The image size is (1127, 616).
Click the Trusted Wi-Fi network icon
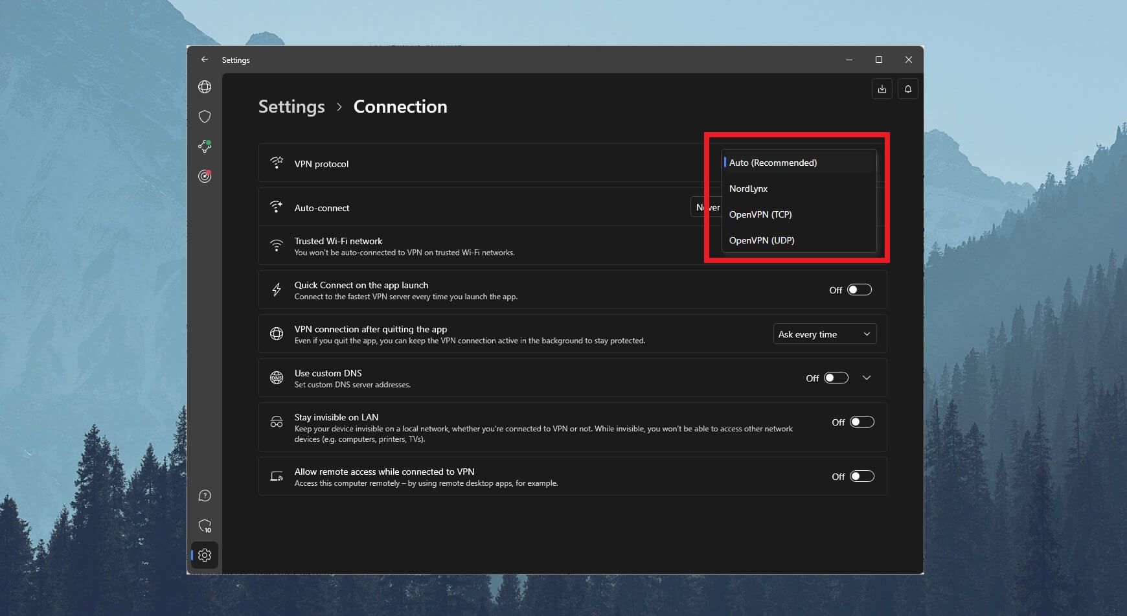(277, 245)
